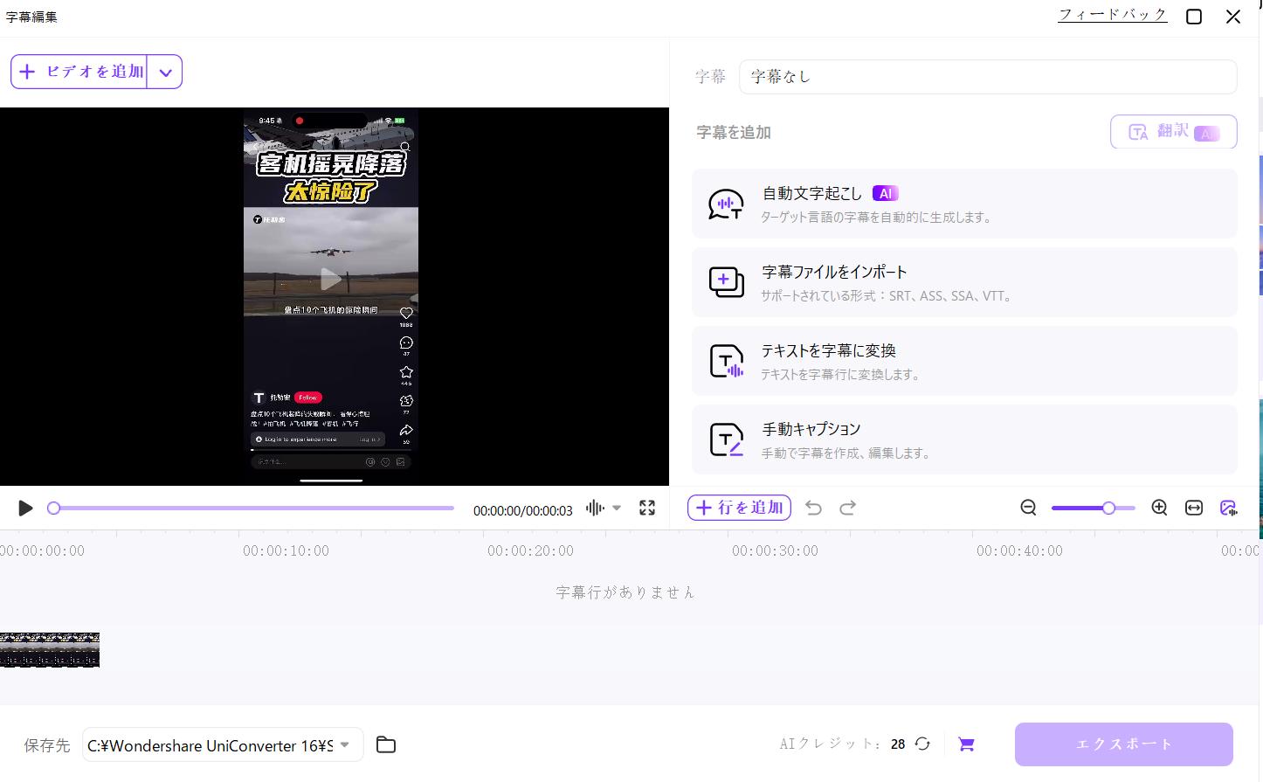Select 字幕ファイルをインポート option
Screen dimensions: 1263x782
pos(964,282)
